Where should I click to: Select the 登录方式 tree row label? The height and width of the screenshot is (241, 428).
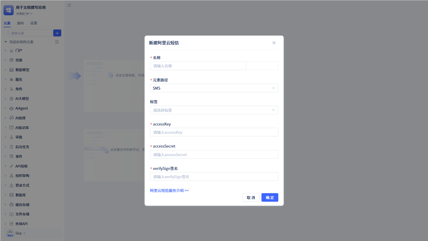point(22,185)
